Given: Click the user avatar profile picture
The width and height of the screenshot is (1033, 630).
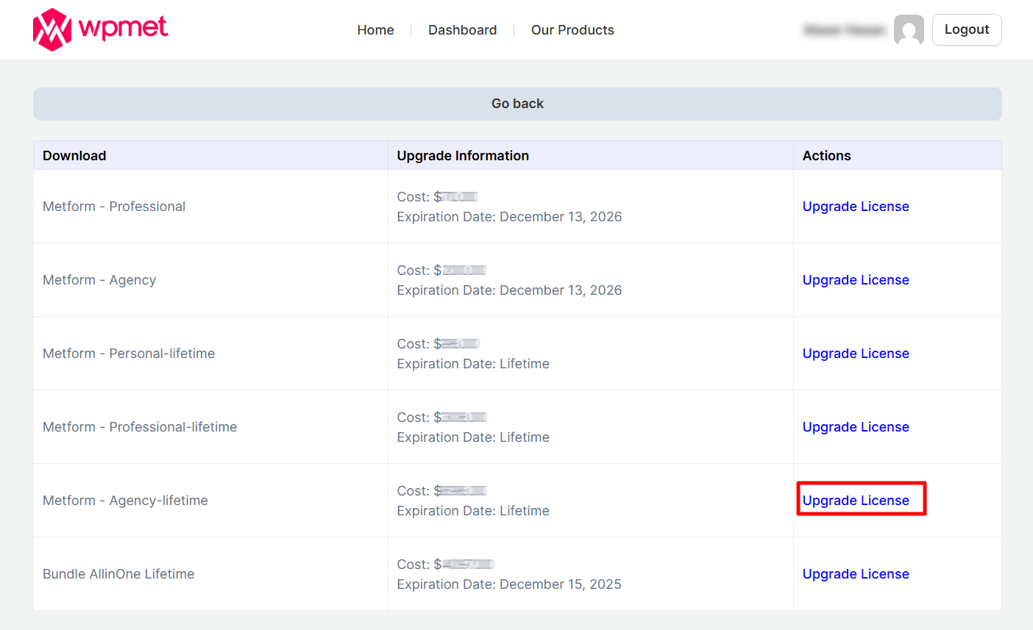Looking at the screenshot, I should (x=909, y=30).
